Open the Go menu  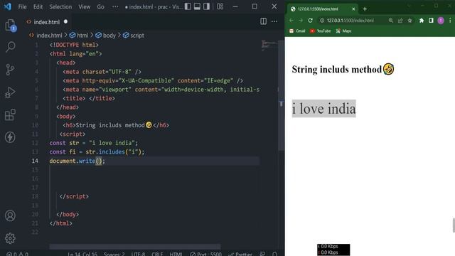click(100, 6)
